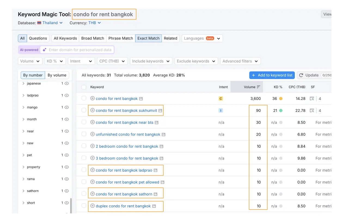Tick the checkbox for 'condo for rent bangkok near bts'
Image resolution: width=343 pixels, height=221 pixels.
[x=84, y=122]
